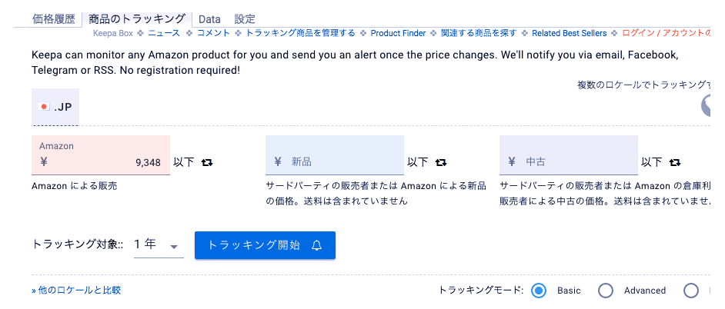The height and width of the screenshot is (309, 725).
Task: Click the swap arrows icon beside 新品 price
Action: pyautogui.click(x=441, y=162)
